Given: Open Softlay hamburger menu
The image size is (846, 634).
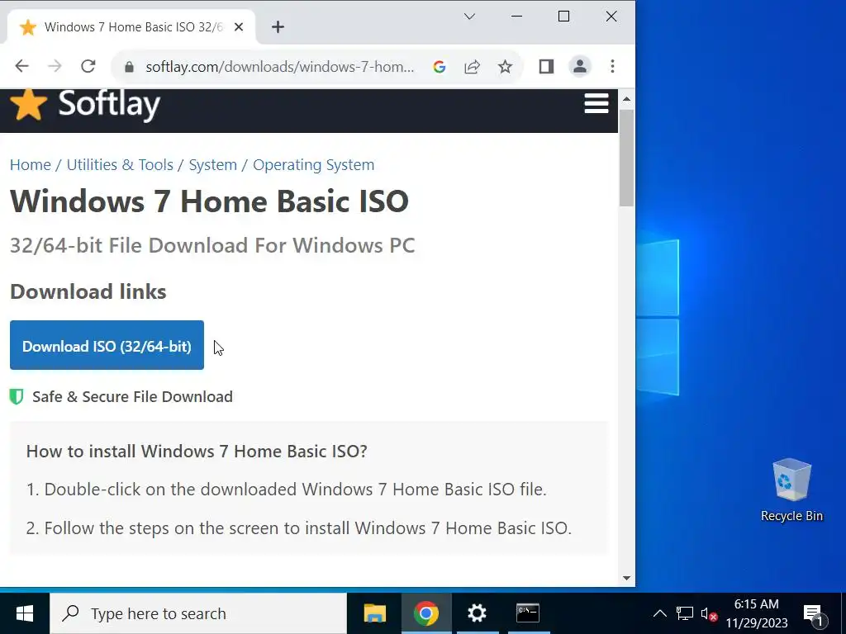Looking at the screenshot, I should [596, 103].
